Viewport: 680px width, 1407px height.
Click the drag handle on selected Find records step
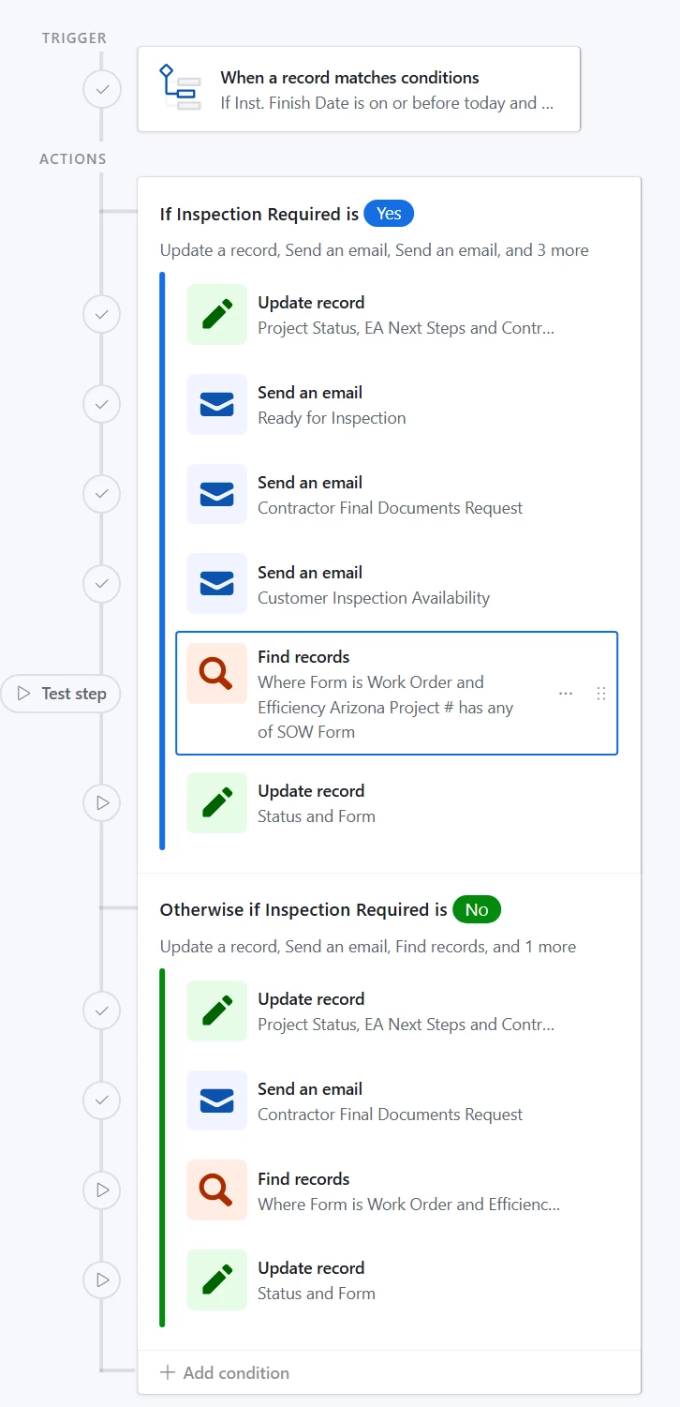[601, 694]
